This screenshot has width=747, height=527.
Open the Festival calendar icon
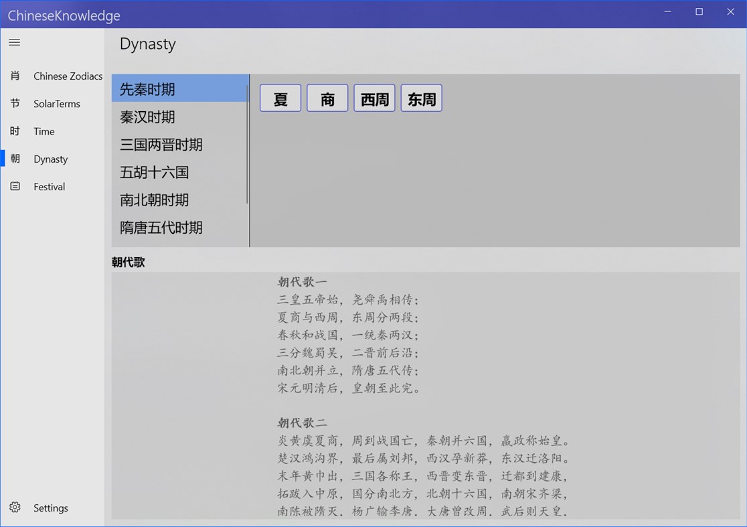15,186
